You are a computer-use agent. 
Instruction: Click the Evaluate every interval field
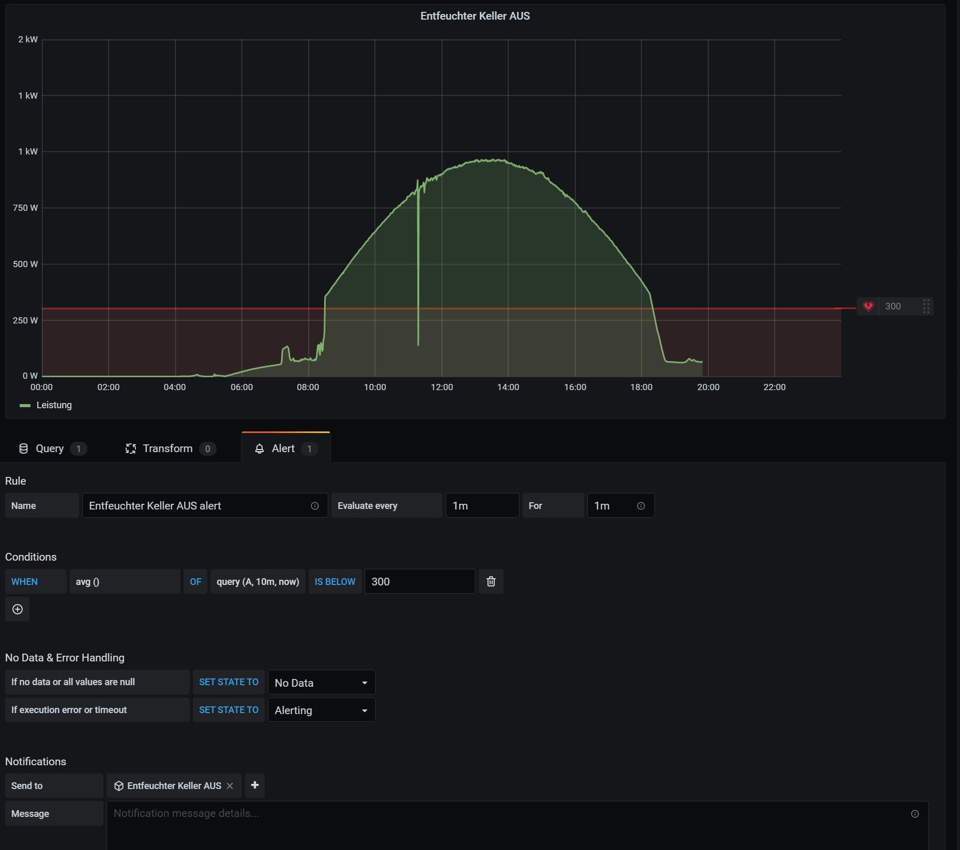click(x=481, y=506)
